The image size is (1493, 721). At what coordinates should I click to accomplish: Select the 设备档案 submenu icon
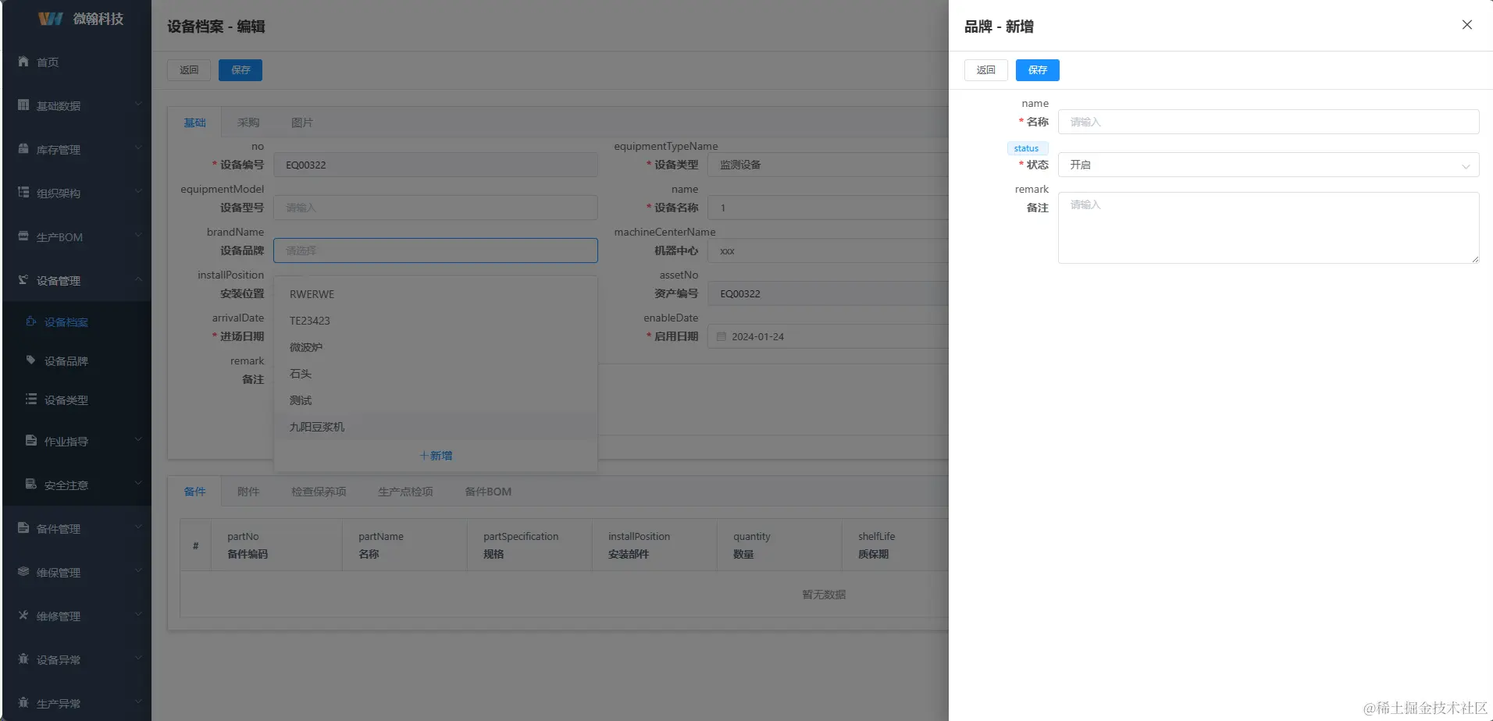pyautogui.click(x=31, y=321)
